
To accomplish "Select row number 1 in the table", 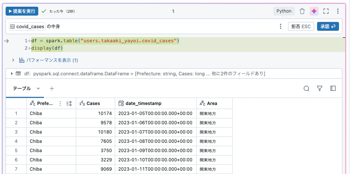I will (16, 114).
